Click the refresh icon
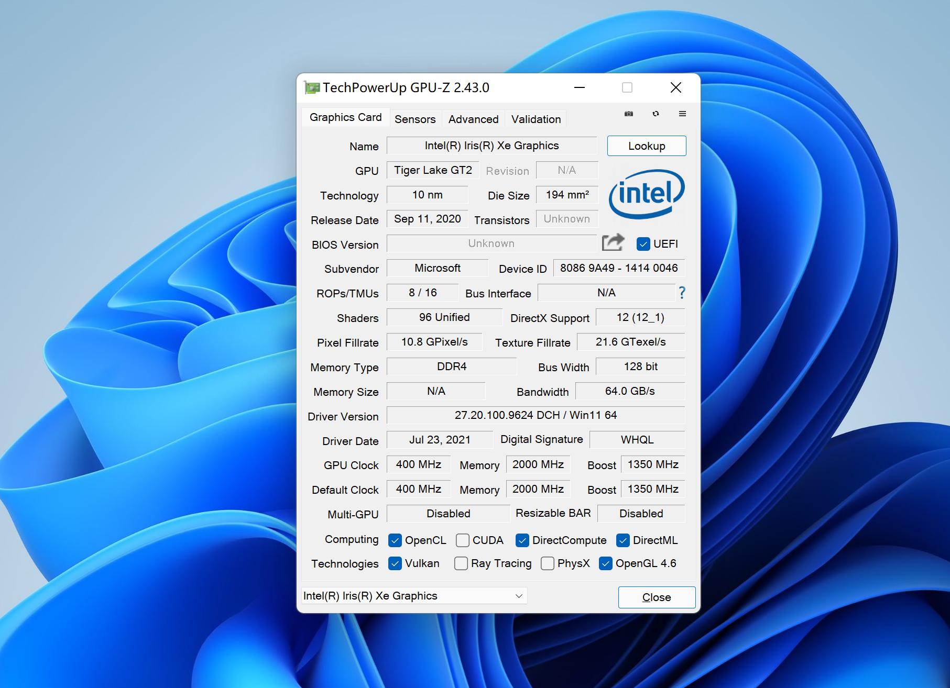This screenshot has width=950, height=688. [x=656, y=114]
